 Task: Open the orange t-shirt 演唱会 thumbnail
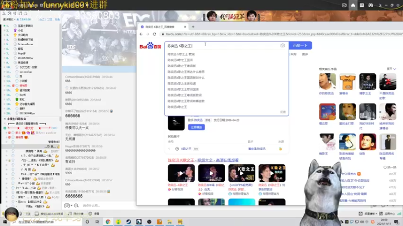(x=347, y=81)
